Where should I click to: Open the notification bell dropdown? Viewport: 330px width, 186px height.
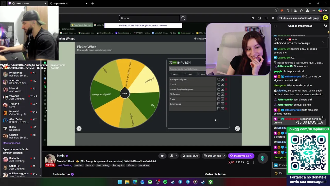coord(174,156)
